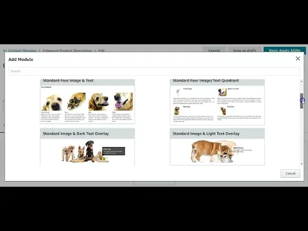308x231 pixels.
Task: Select Standard Four Image & Text module
Action: 87,101
